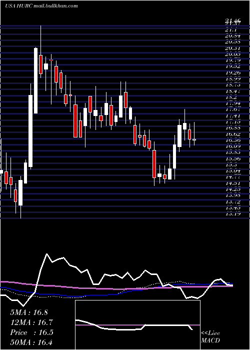Click the <<Live MACD label
This screenshot has height=350, width=250.
coord(210,336)
